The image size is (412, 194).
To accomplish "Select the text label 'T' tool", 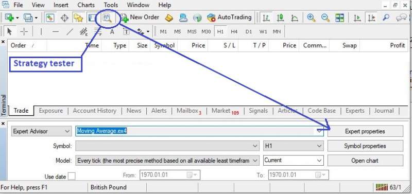I will [x=126, y=31].
